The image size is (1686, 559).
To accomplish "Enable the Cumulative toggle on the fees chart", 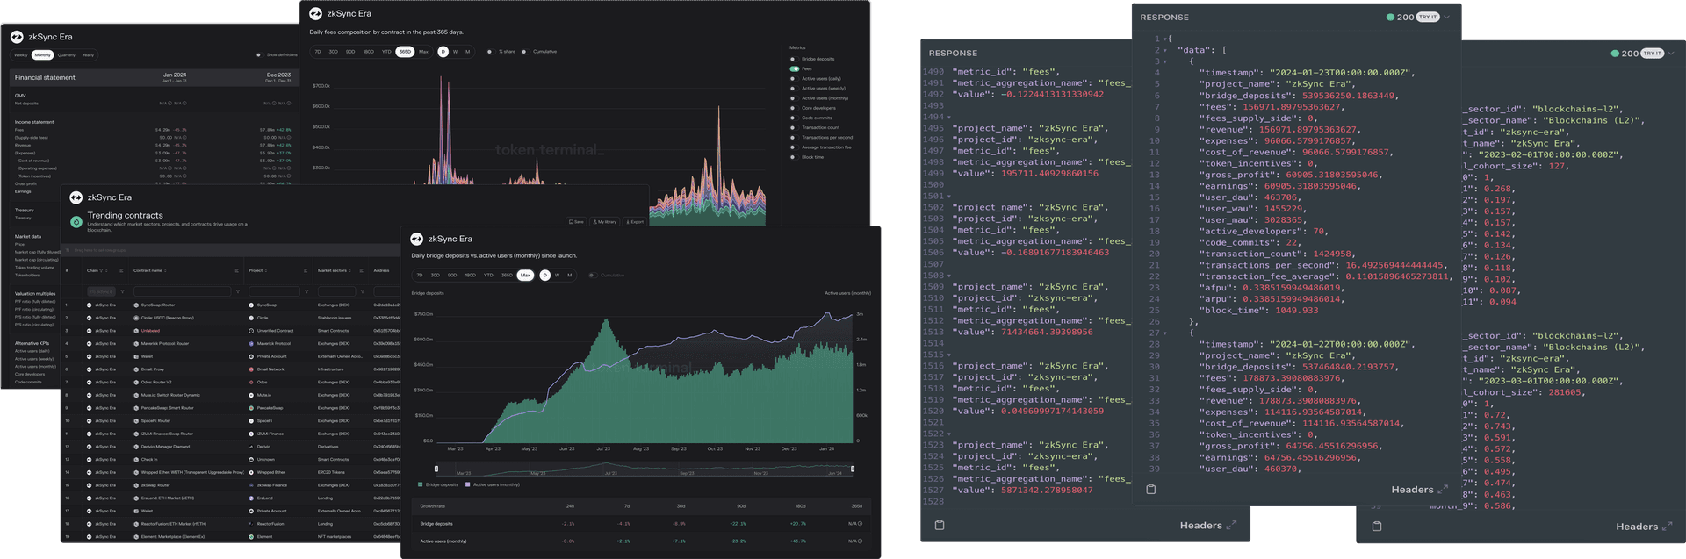I will 525,52.
